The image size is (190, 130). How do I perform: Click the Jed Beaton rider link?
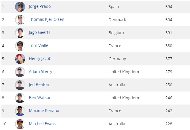(39, 85)
